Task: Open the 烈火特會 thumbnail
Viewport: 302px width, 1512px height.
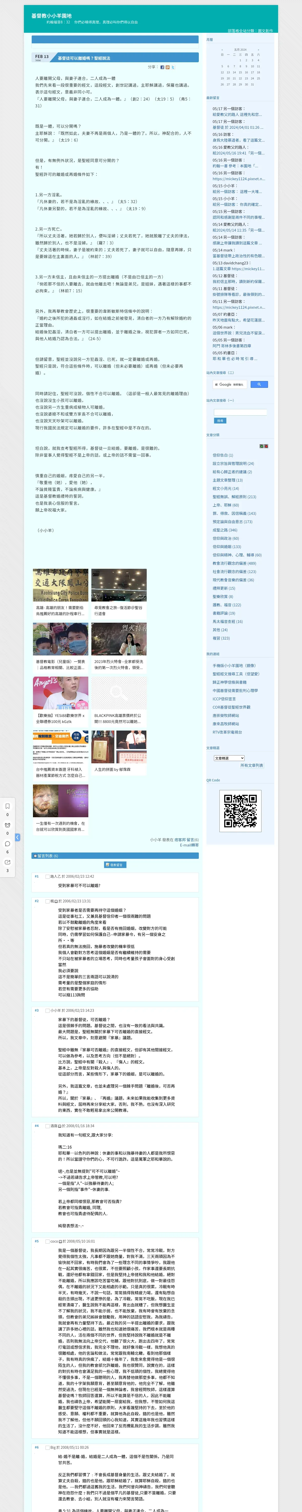Action: pos(119,639)
